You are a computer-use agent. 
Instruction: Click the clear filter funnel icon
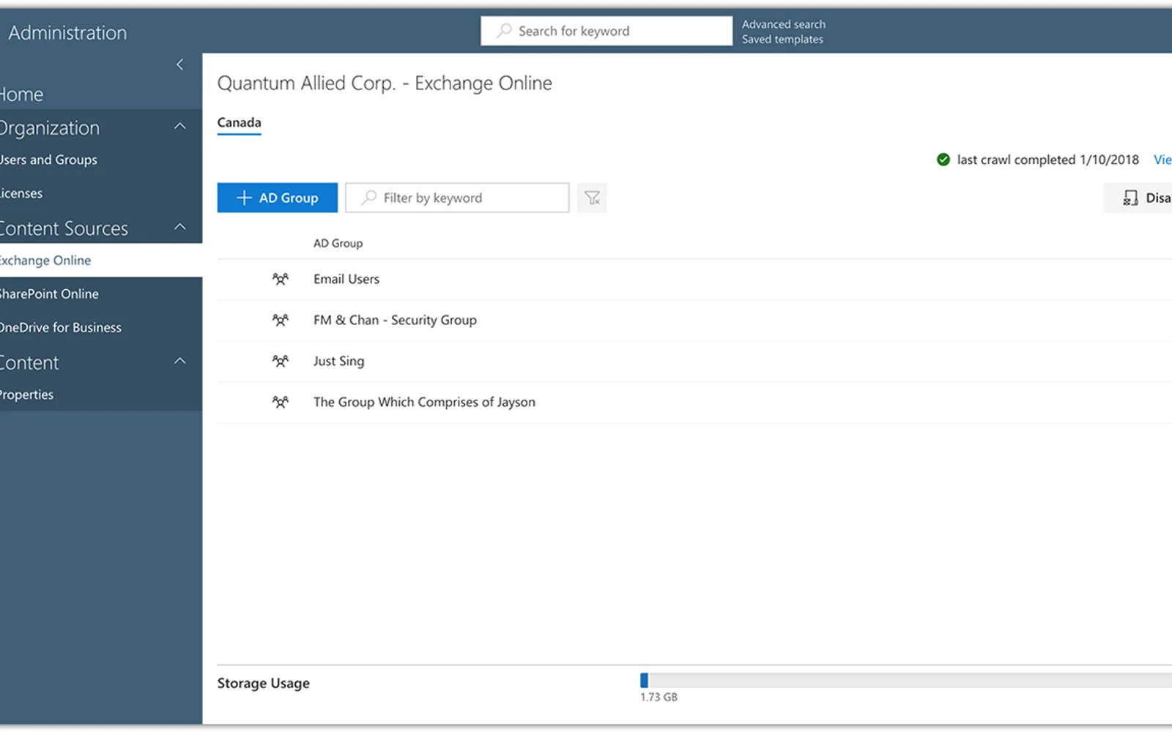point(592,198)
